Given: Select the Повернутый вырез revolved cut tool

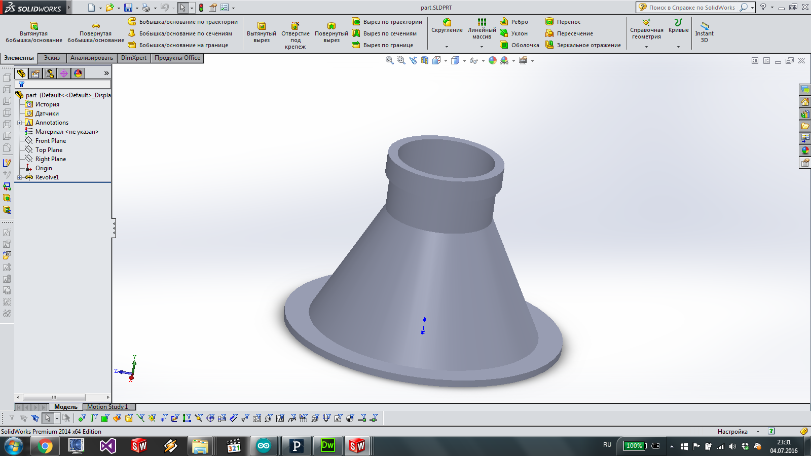Looking at the screenshot, I should coord(331,32).
